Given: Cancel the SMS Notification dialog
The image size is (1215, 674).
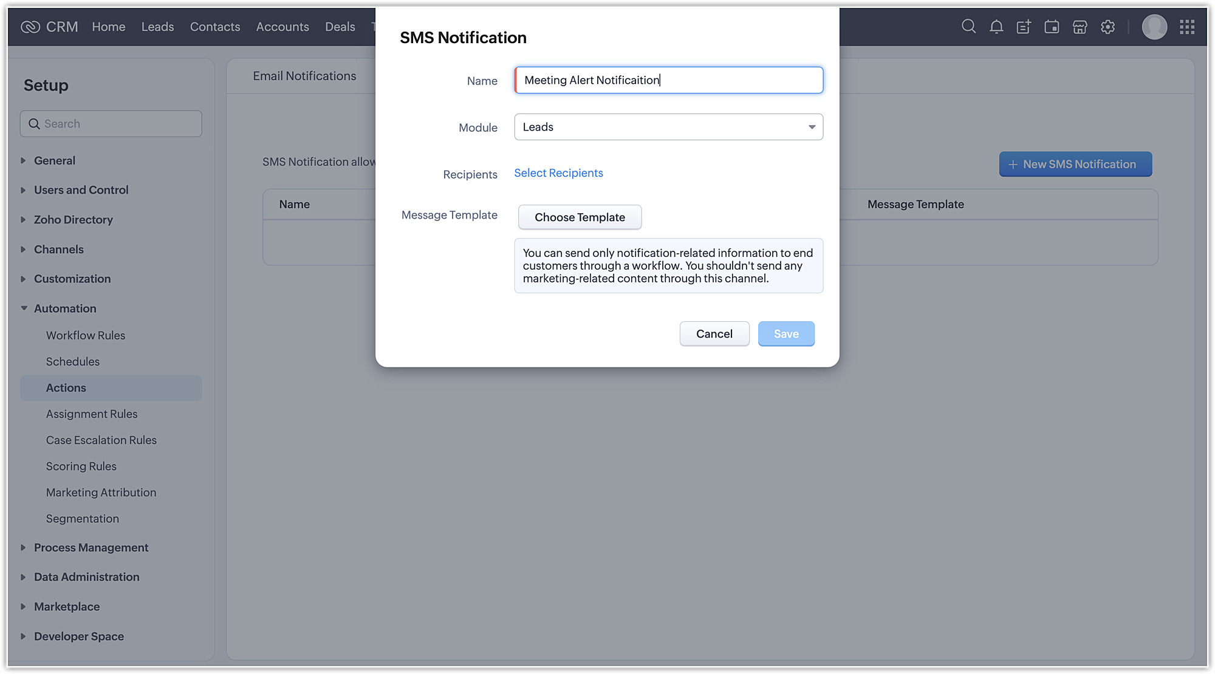Looking at the screenshot, I should click(714, 334).
